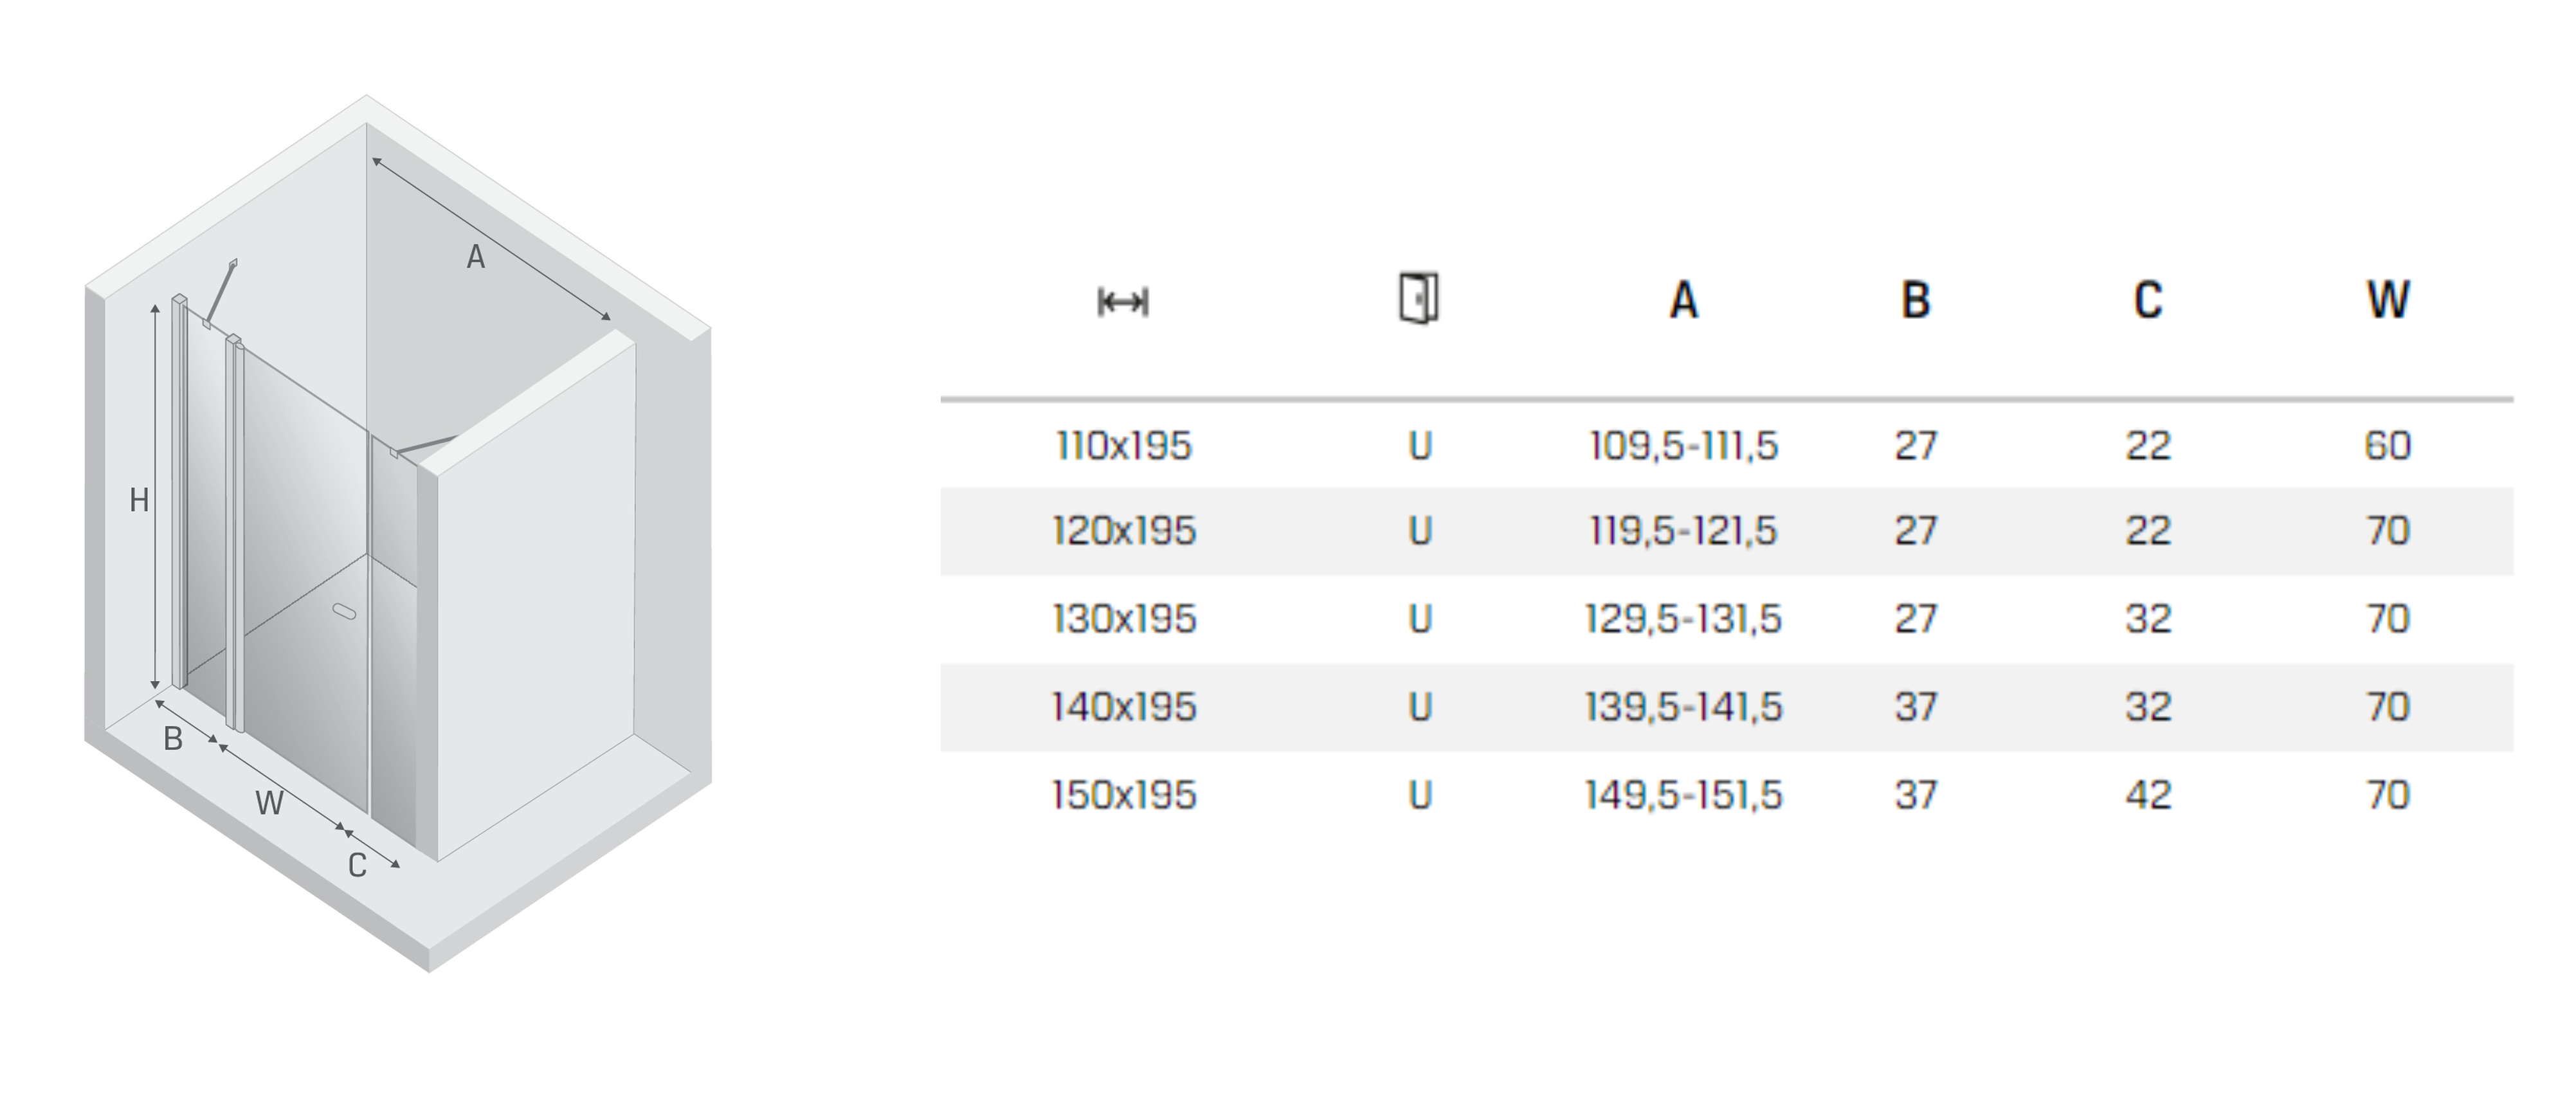Click the door icon in table header

click(x=1419, y=298)
